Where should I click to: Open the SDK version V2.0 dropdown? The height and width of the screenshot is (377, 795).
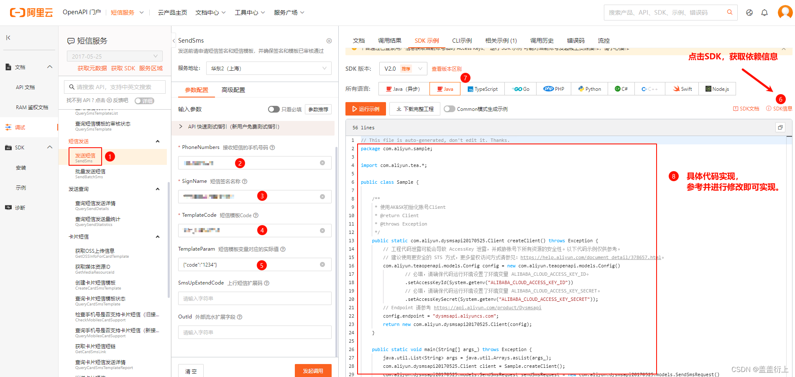(403, 69)
